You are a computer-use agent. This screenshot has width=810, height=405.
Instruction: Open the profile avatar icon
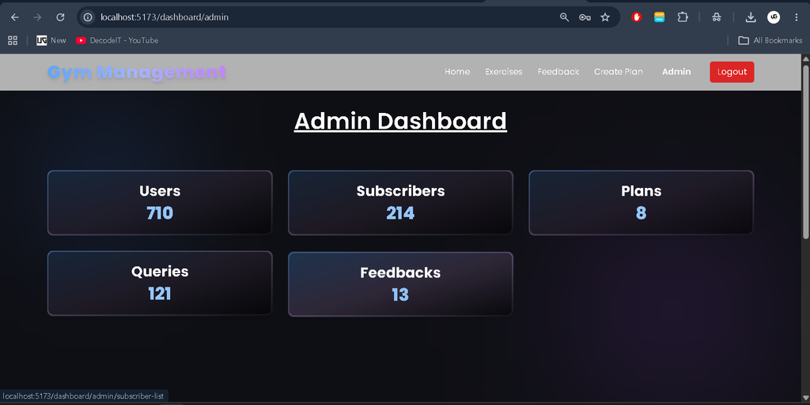coord(774,17)
